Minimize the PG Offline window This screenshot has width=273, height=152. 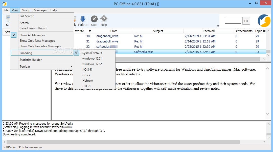250,3
